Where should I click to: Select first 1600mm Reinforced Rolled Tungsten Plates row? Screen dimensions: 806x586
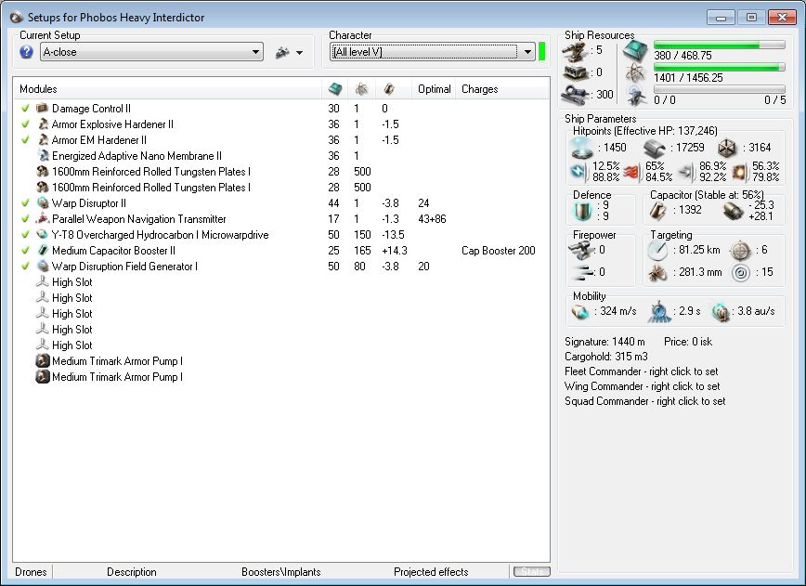tap(280, 172)
